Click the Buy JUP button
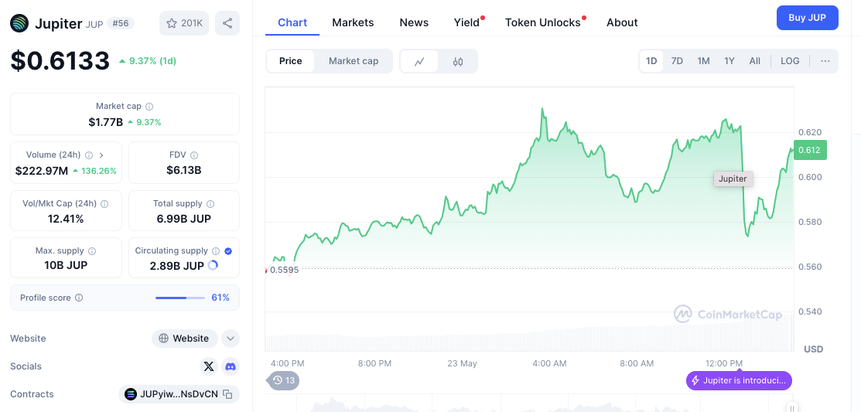 807,18
